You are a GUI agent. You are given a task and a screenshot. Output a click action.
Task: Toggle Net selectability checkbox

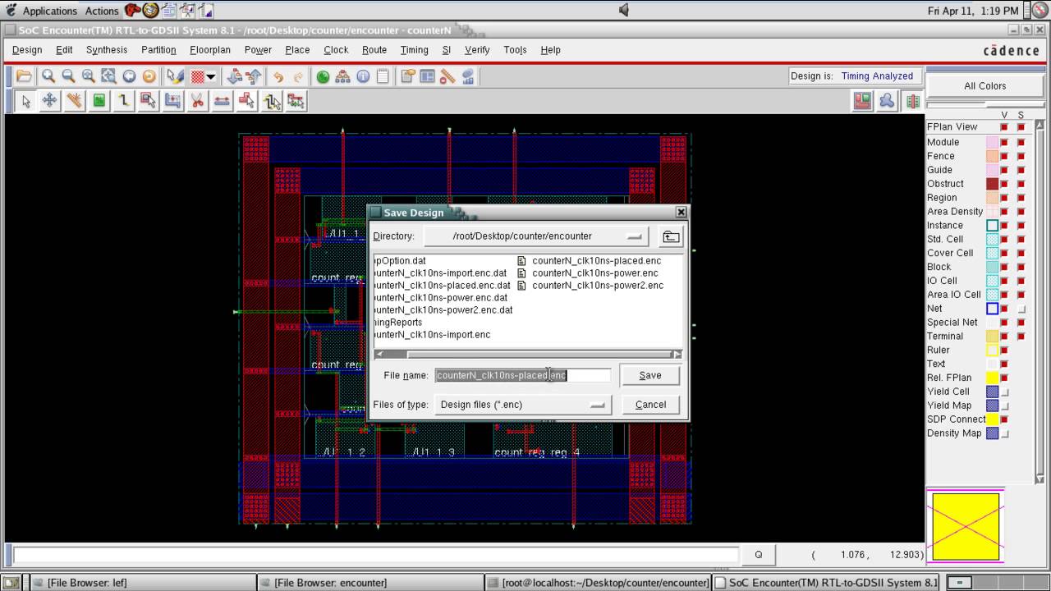pos(1021,309)
